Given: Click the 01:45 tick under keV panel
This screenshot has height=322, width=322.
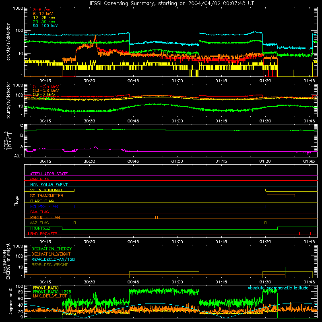Looking at the screenshot, I should coord(309,81).
